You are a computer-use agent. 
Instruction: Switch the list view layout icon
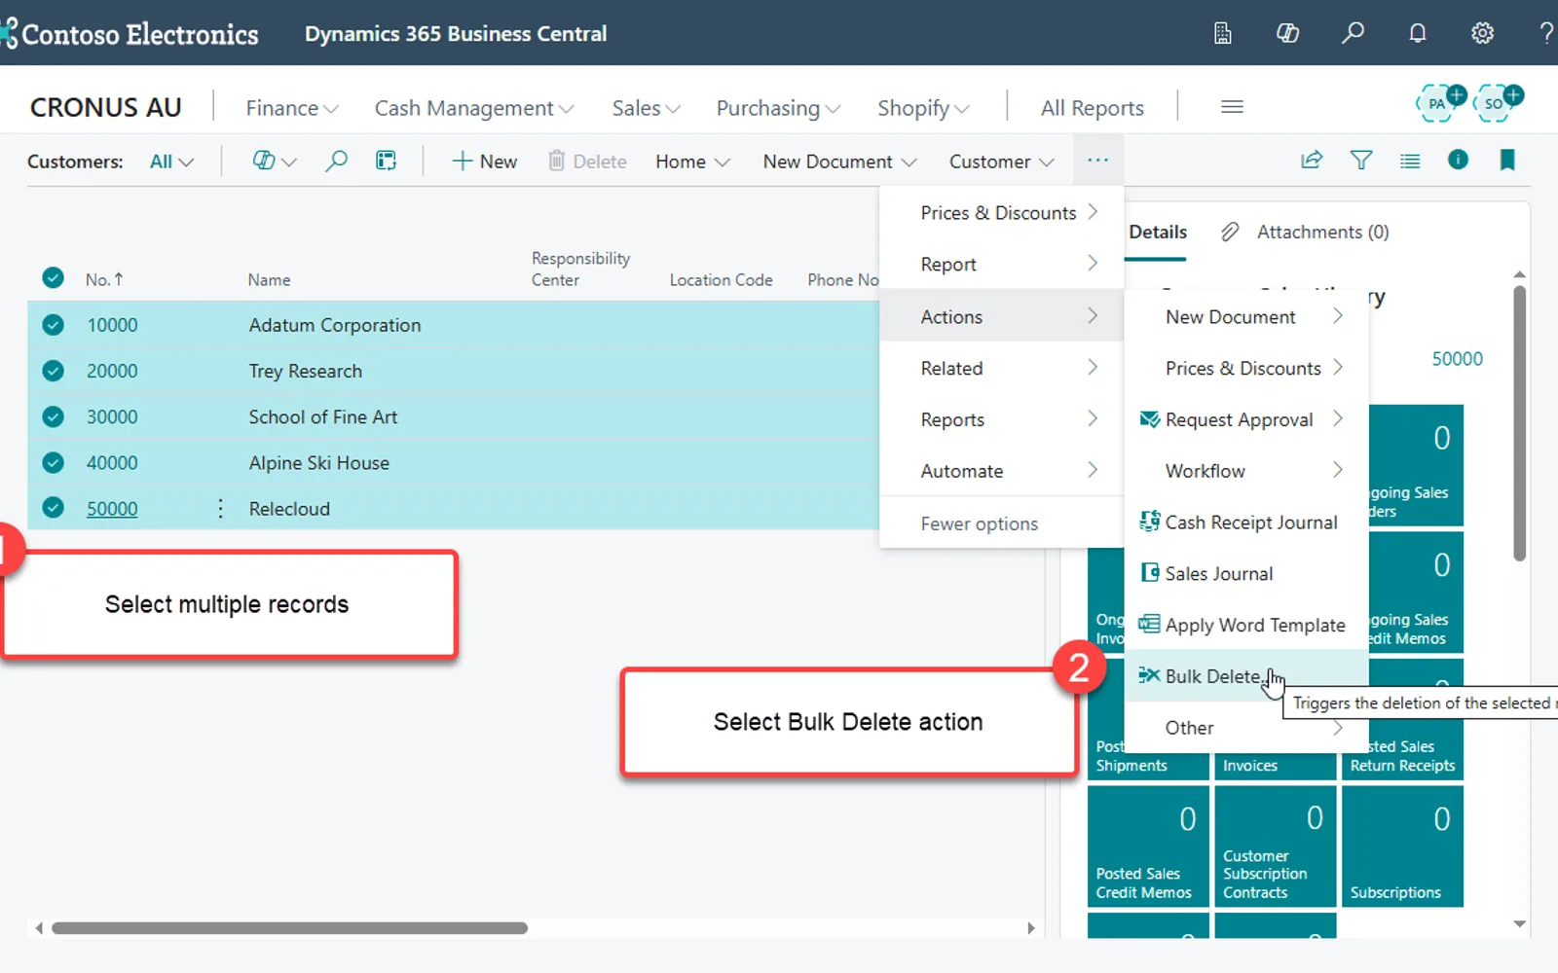click(1410, 161)
